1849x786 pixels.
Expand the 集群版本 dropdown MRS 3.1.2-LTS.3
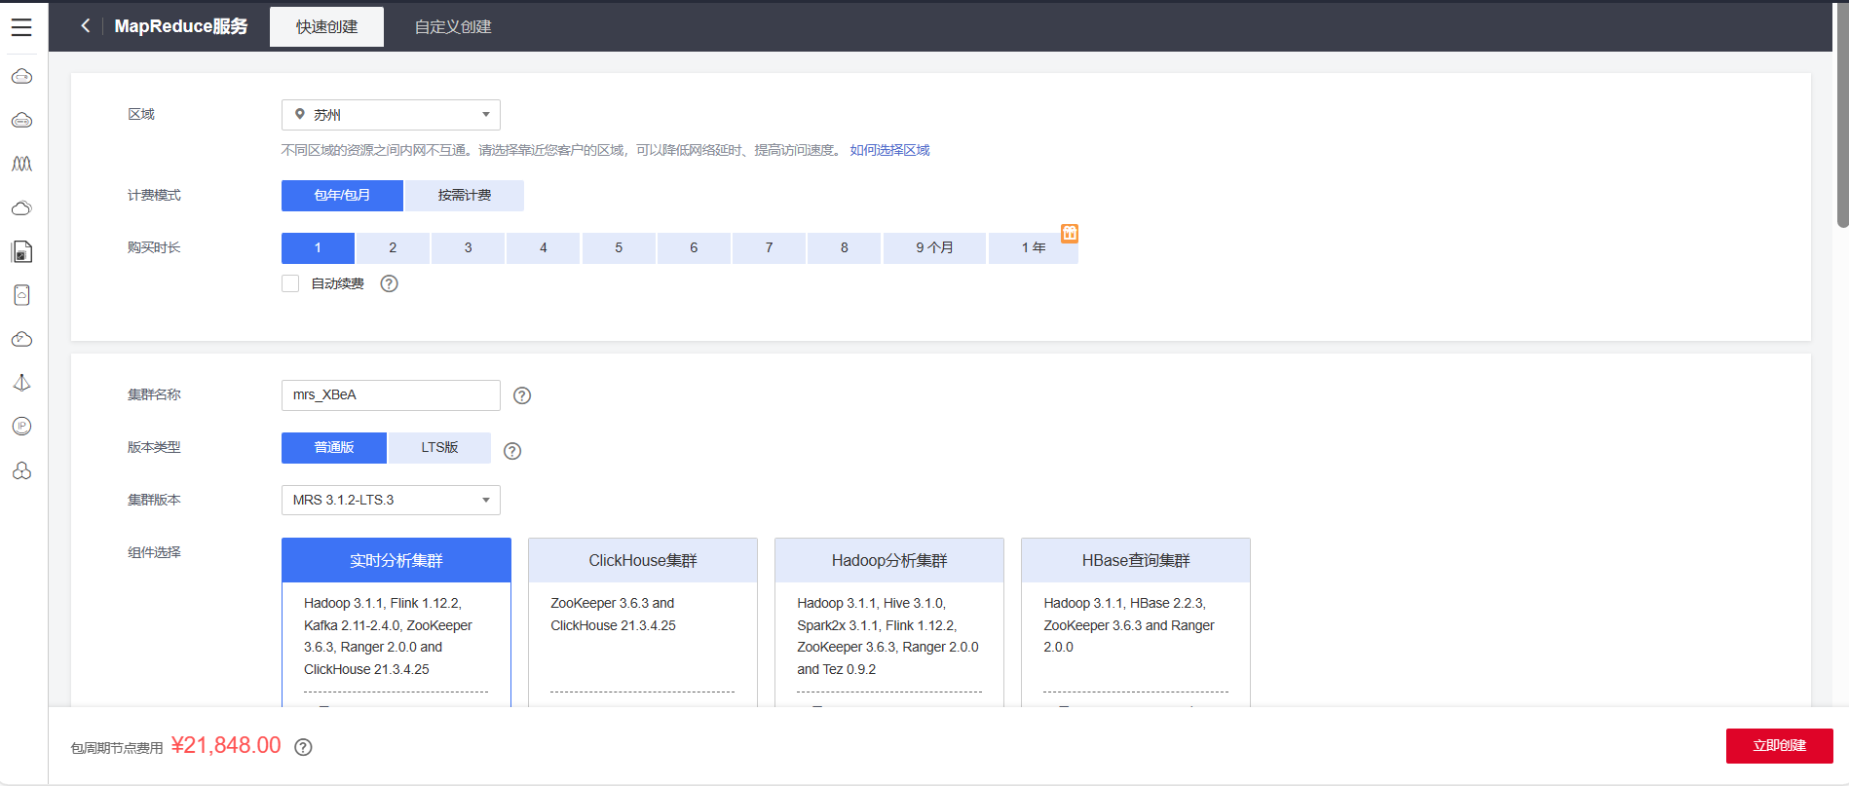(x=391, y=501)
